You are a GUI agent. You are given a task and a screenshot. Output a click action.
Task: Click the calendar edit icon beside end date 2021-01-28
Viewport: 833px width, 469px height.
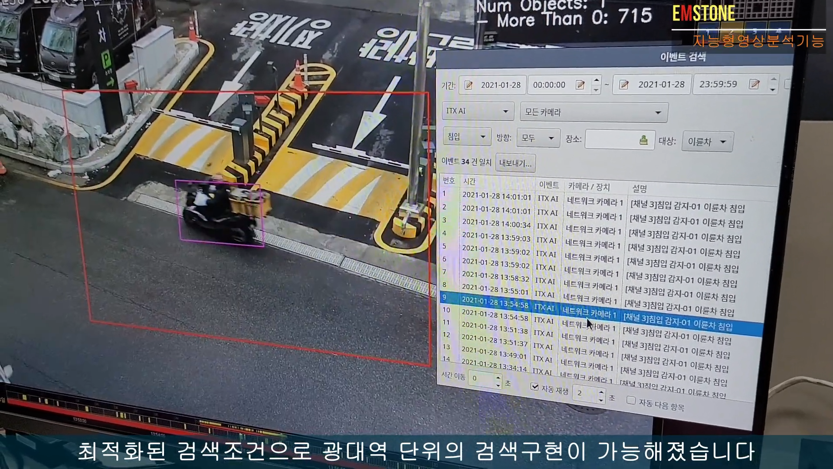click(624, 85)
